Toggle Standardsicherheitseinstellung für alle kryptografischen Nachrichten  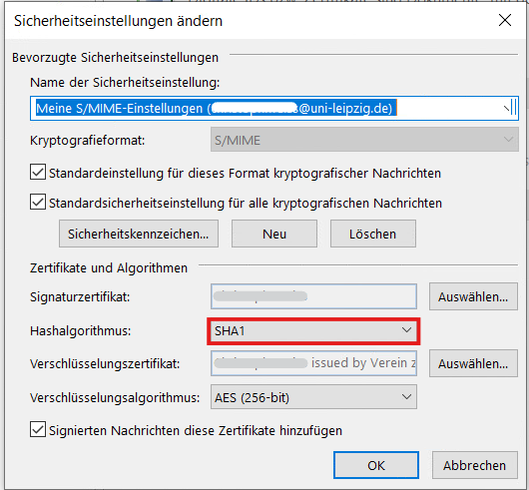(x=38, y=202)
